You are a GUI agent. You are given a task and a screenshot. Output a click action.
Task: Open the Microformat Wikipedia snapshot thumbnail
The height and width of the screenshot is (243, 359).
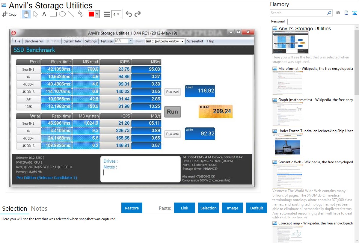tap(288, 83)
